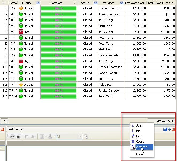This screenshot has height=161, width=177.
Task: Open the Priority column filter dropdown
Action: pos(38,3)
